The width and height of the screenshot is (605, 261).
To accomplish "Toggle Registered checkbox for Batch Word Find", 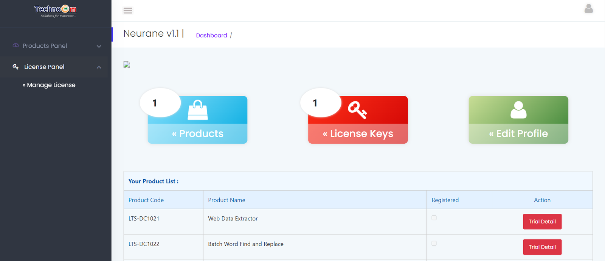I will pyautogui.click(x=434, y=243).
